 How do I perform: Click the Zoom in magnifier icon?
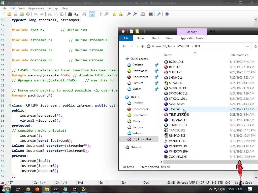pyautogui.click(x=128, y=14)
